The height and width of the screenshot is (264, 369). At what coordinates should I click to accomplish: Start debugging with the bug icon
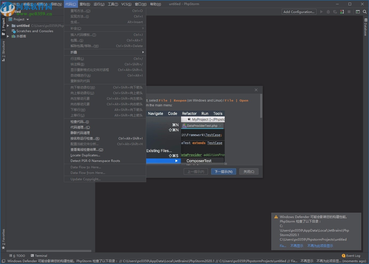click(x=328, y=12)
